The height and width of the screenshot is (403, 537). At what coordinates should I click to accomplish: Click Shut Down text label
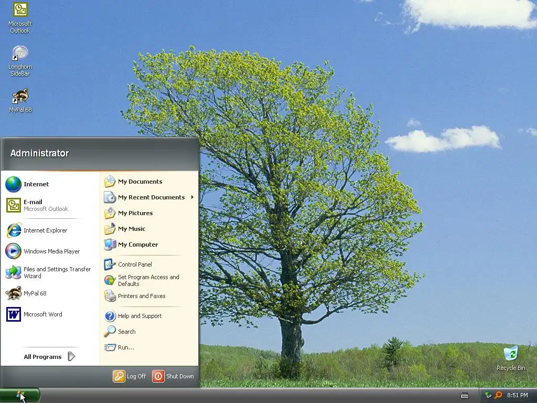pos(180,376)
